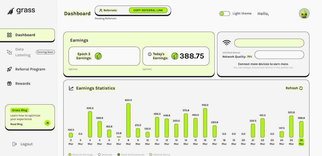Select the highlighted 26 Mar date label
Image resolution: width=322 pixels, height=156 pixels.
[301, 142]
